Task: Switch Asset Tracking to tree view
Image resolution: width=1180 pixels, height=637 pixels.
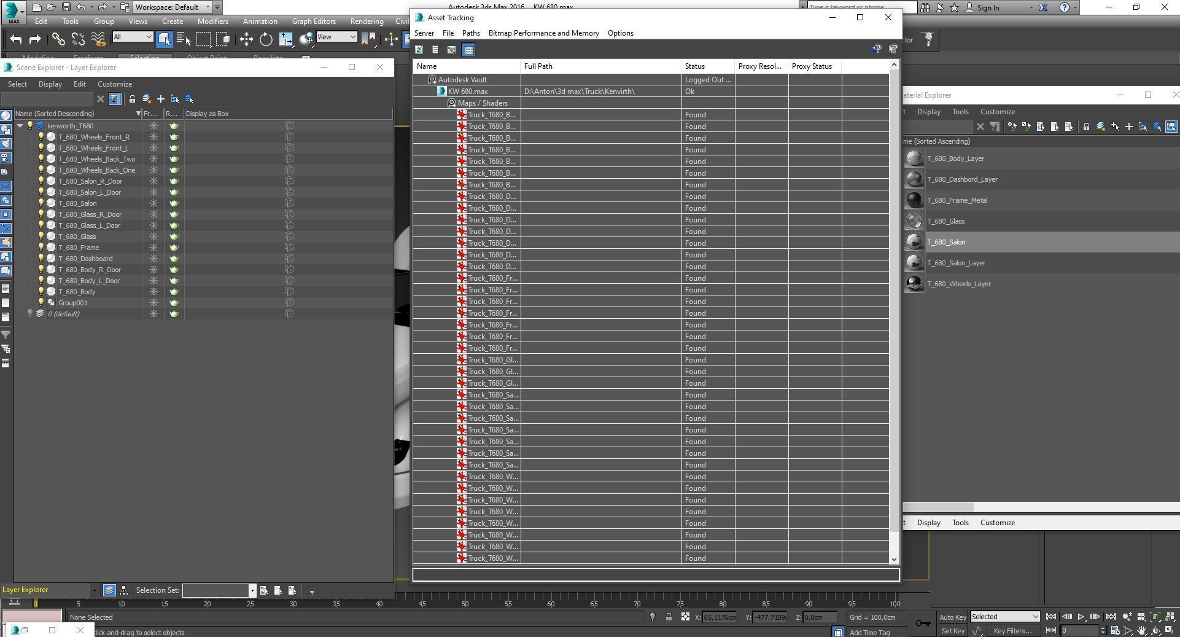Action: coord(452,50)
